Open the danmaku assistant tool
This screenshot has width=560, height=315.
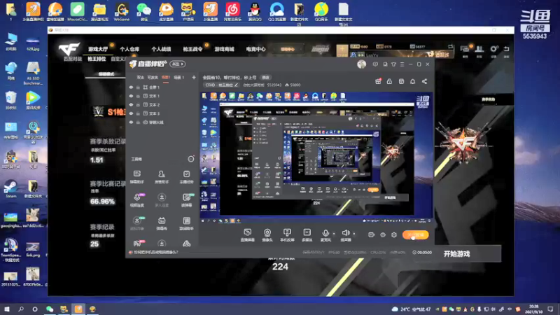pos(136,177)
